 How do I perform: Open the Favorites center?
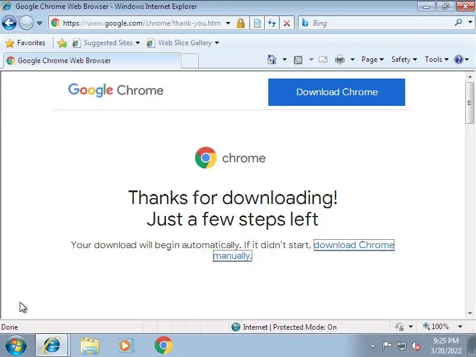tap(26, 43)
